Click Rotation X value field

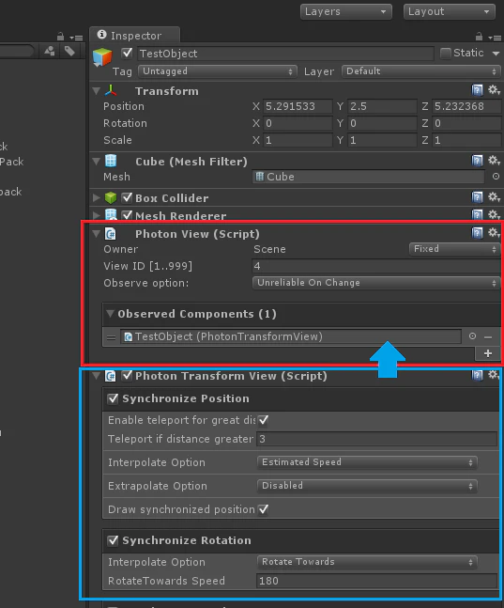pyautogui.click(x=298, y=123)
